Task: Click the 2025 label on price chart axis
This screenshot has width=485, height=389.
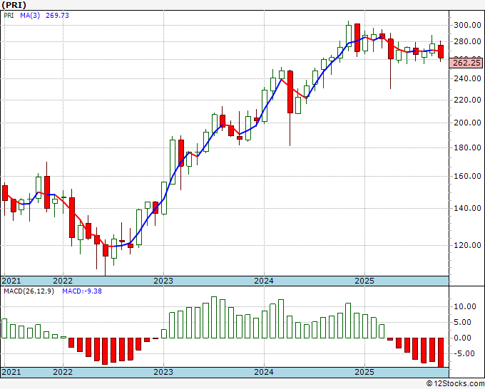Action: point(364,281)
